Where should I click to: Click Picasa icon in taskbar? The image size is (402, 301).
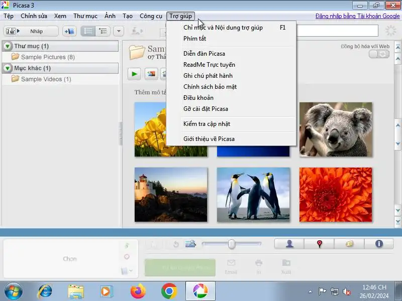(200, 291)
